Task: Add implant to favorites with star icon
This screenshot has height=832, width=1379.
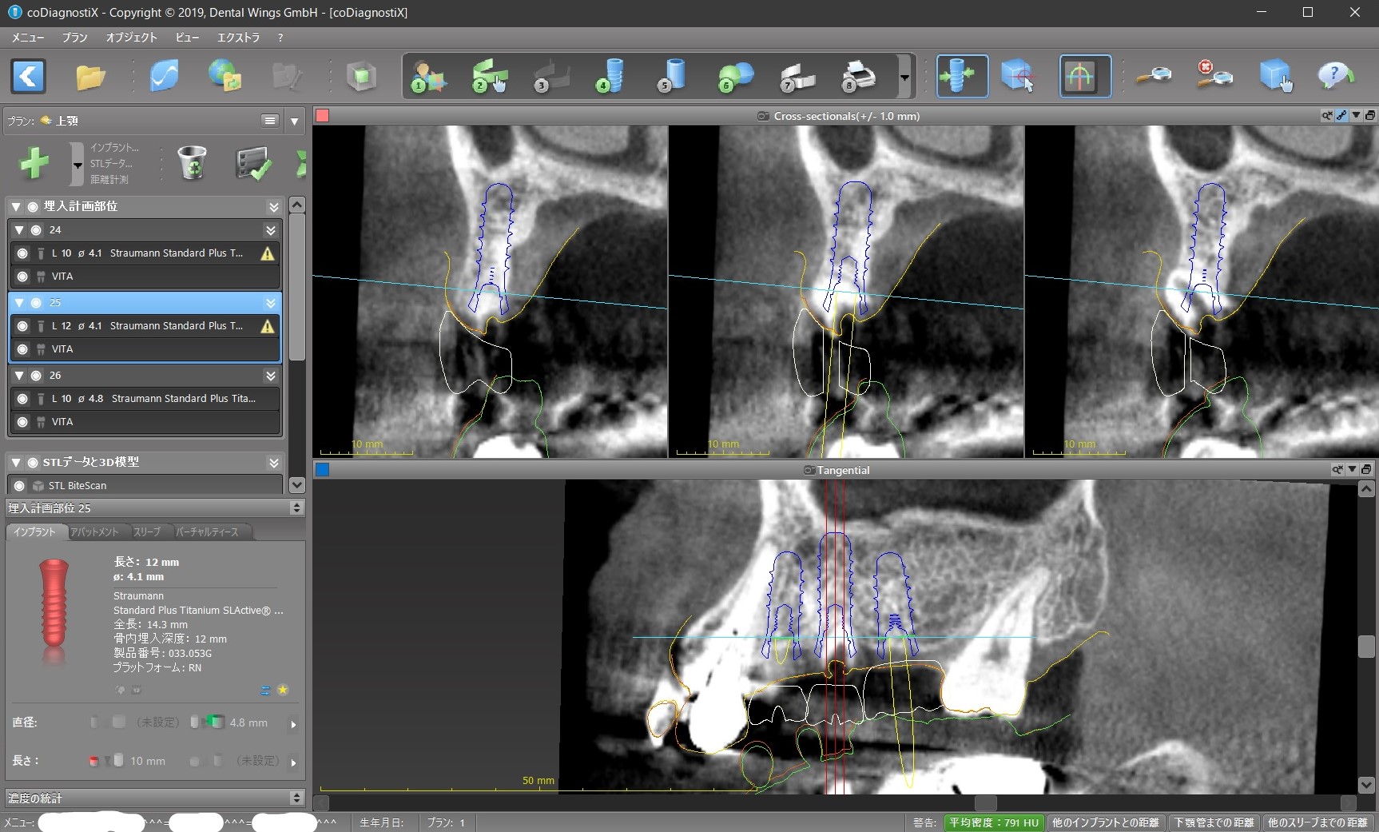Action: point(283,690)
